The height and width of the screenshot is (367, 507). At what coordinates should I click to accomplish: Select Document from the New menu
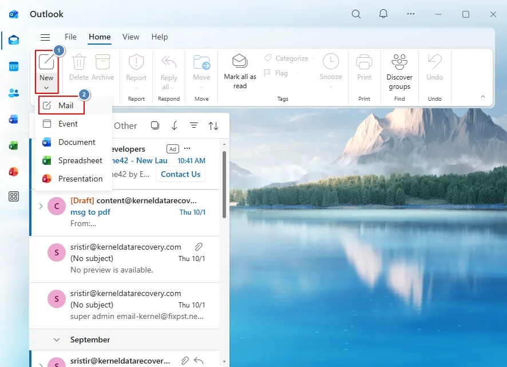tap(73, 143)
